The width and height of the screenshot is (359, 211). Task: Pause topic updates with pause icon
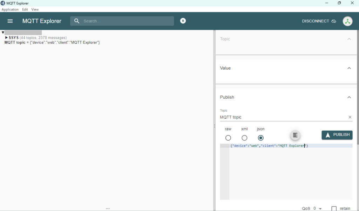(183, 21)
